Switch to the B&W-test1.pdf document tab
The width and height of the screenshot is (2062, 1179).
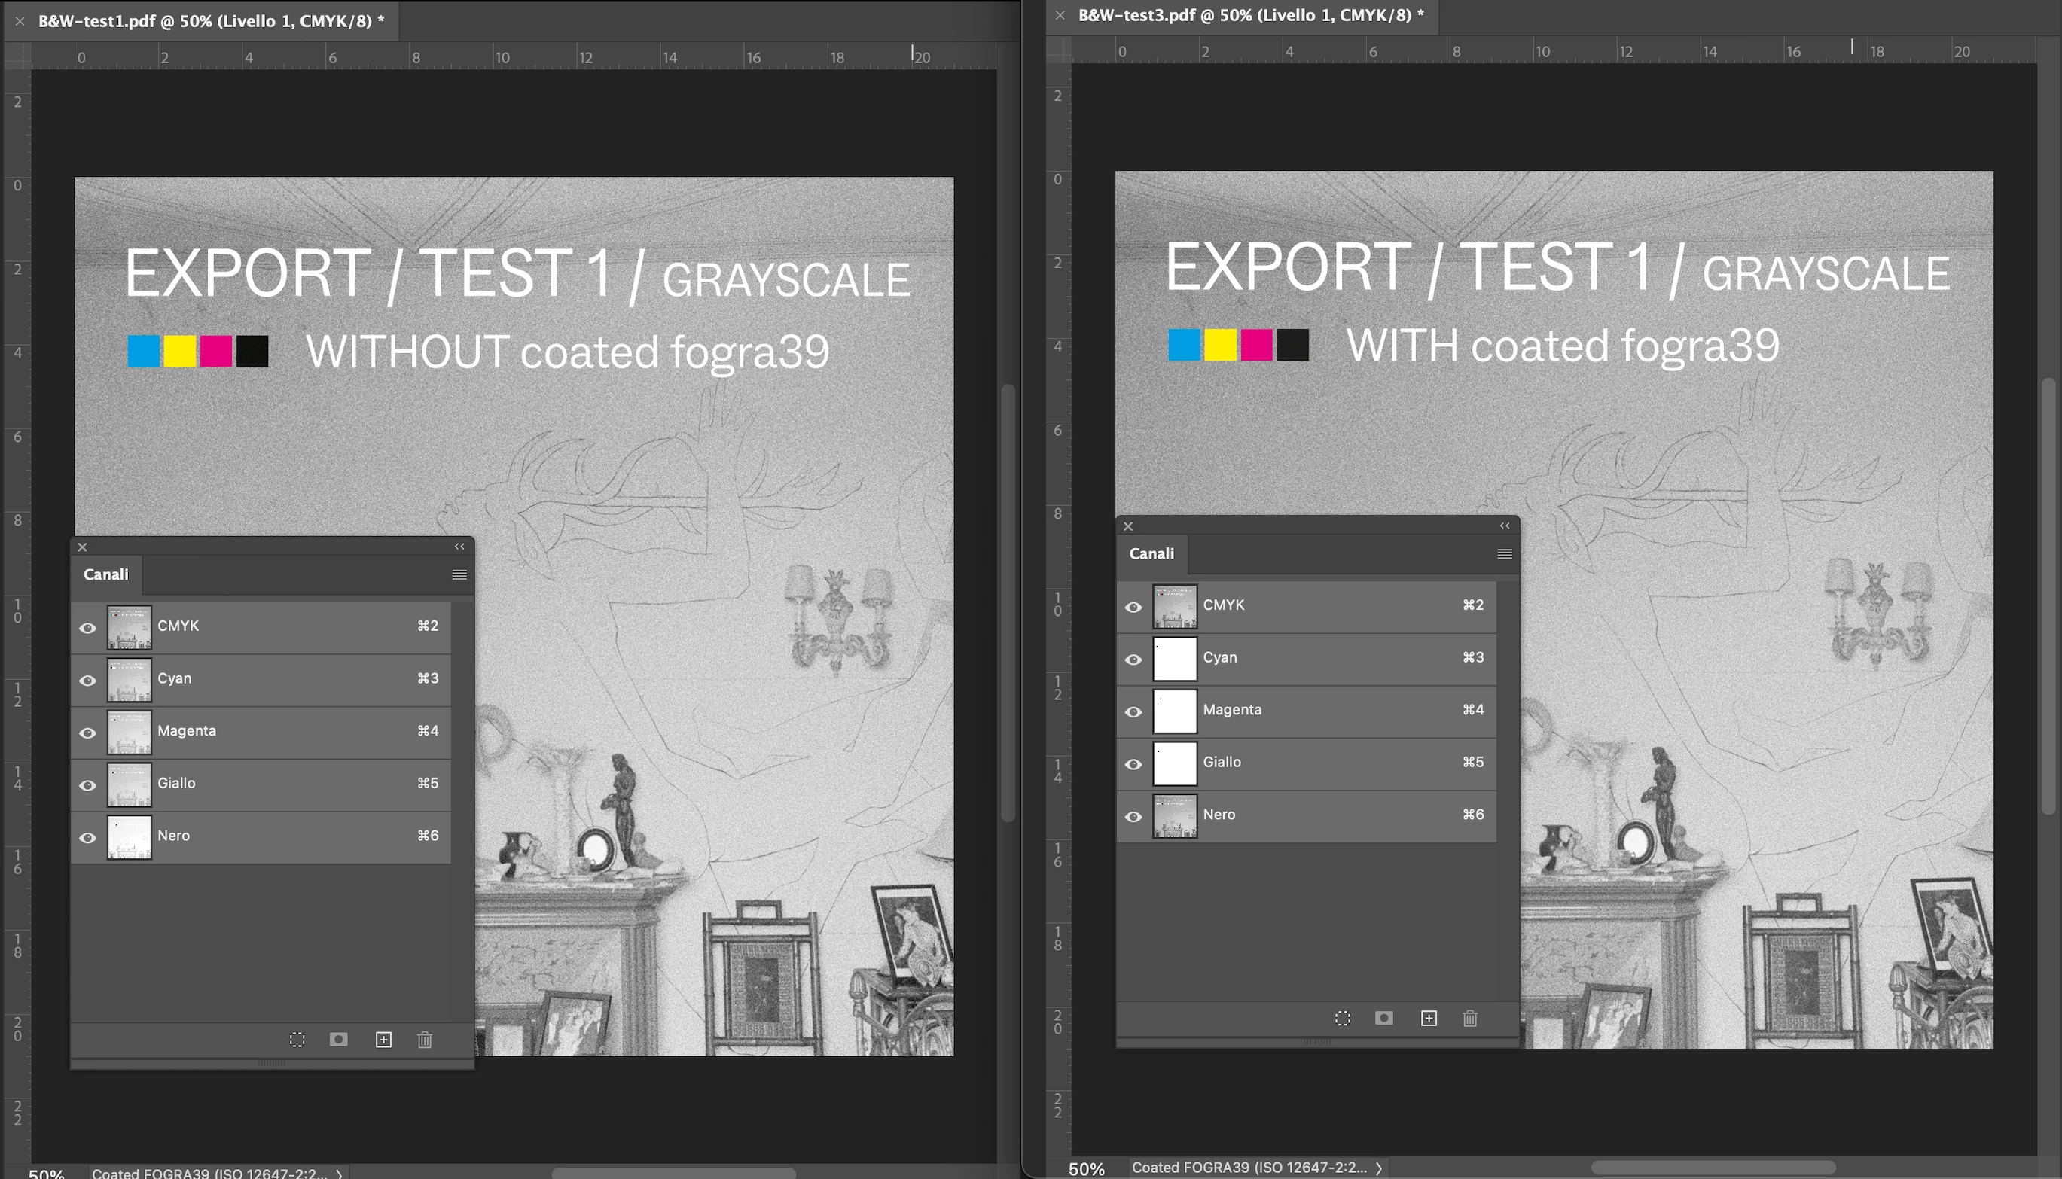pos(211,21)
